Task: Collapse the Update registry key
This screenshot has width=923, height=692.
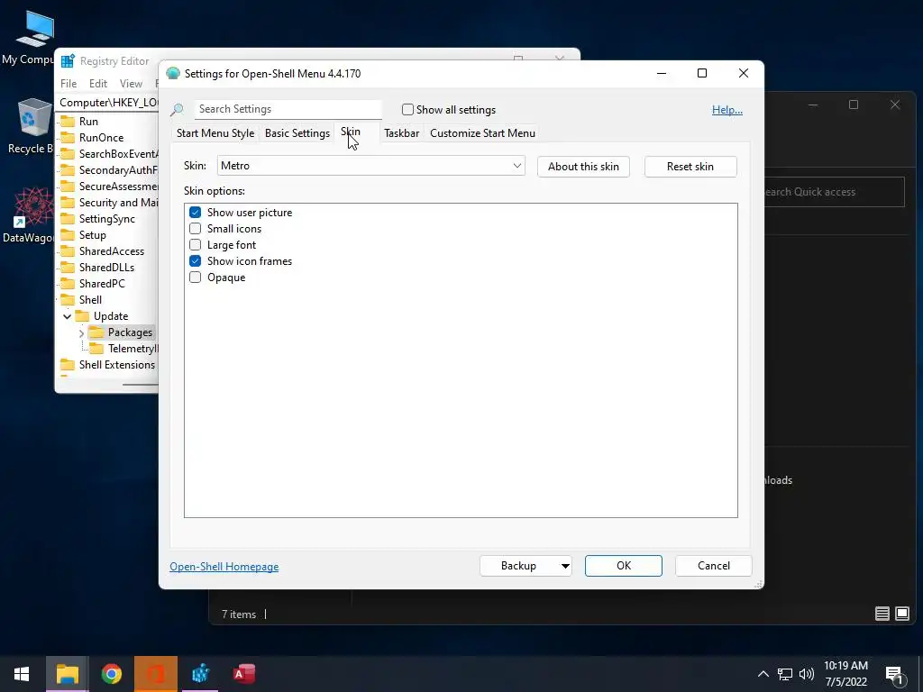Action: (67, 316)
